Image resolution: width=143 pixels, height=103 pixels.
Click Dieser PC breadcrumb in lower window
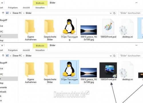click(17, 56)
